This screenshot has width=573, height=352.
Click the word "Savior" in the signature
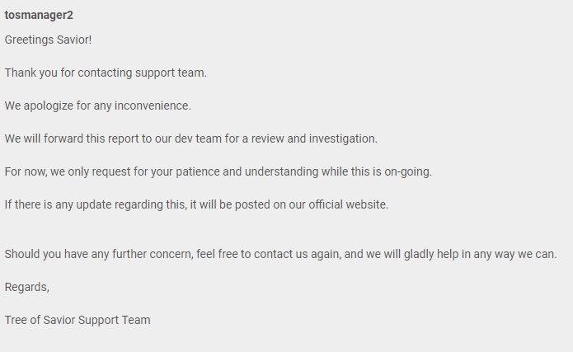(x=57, y=320)
